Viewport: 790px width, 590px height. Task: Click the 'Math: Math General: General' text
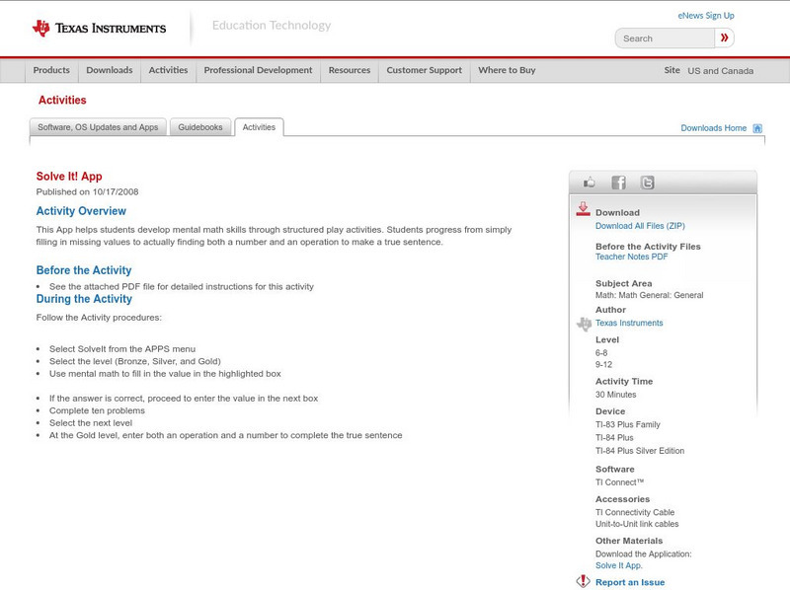pyautogui.click(x=649, y=296)
